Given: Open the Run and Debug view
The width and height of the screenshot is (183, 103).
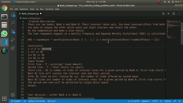Looking at the screenshot, I should [13, 40].
